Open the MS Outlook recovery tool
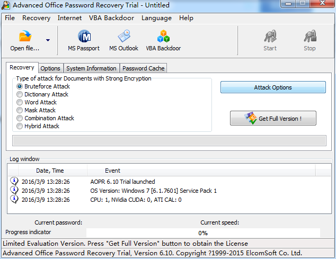This screenshot has width=336, height=259. point(123,40)
